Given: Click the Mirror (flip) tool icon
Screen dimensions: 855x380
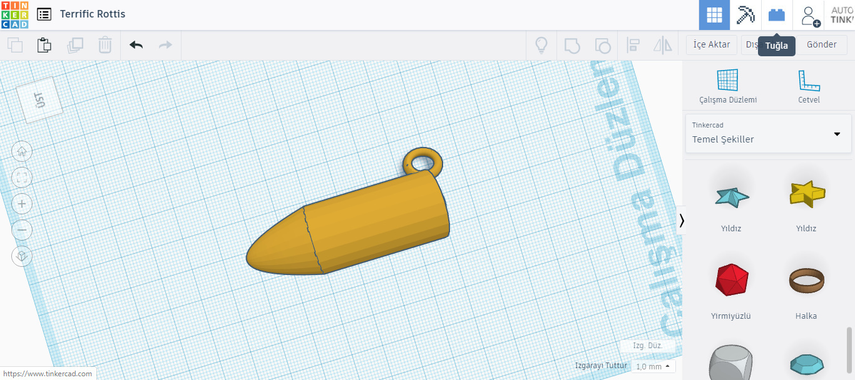Looking at the screenshot, I should point(662,44).
